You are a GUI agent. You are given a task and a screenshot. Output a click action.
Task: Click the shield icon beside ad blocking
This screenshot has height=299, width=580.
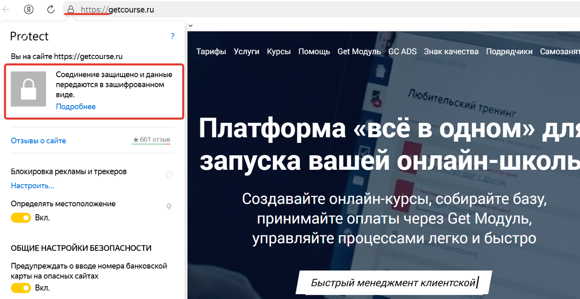[x=169, y=175]
